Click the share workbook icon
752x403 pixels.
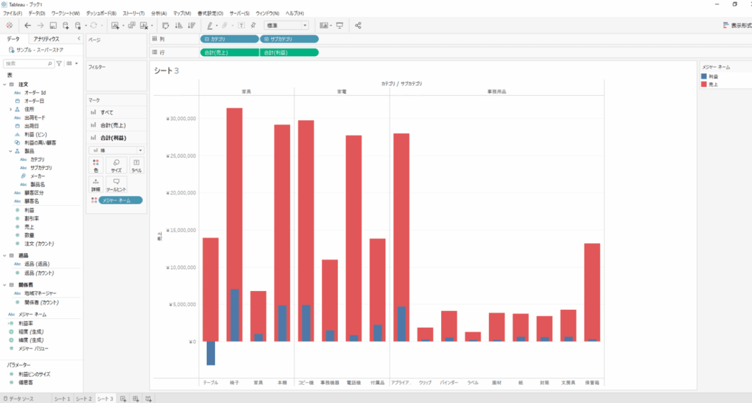pos(358,26)
